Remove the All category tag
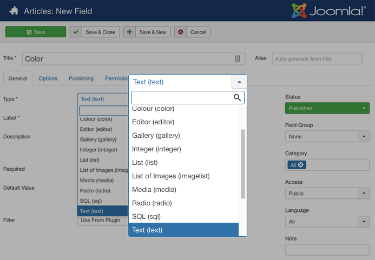 coord(301,165)
